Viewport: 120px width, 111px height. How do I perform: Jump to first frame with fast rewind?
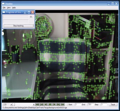[x=37, y=104]
